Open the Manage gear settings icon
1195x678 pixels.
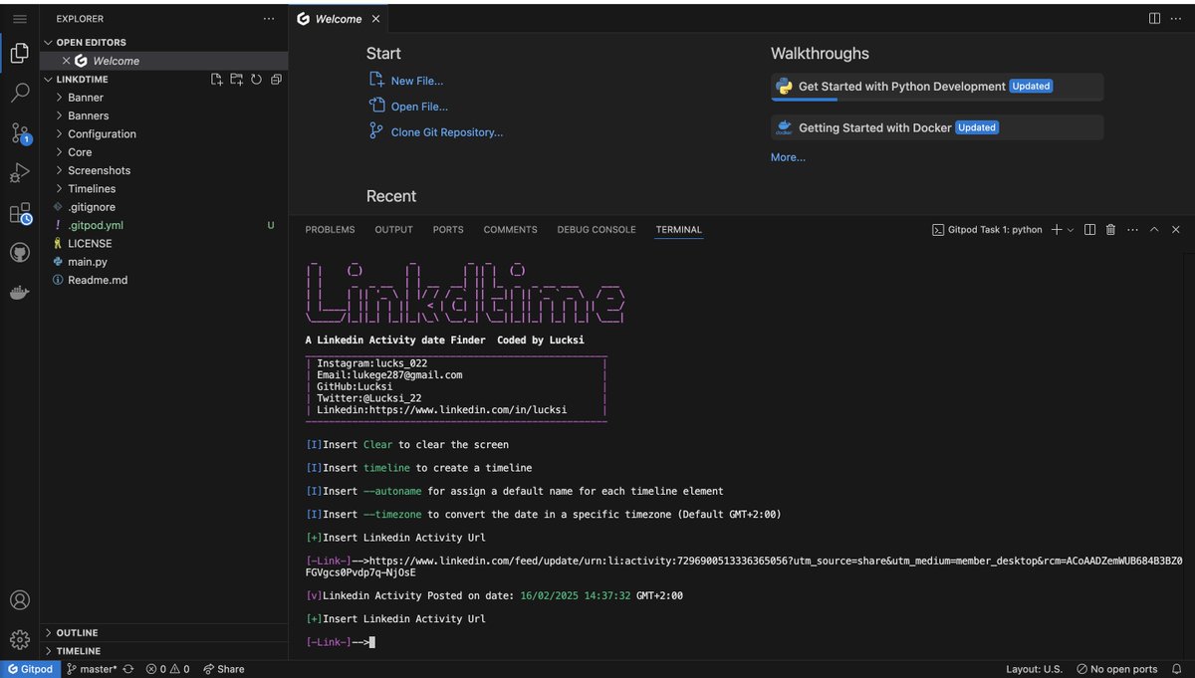19,640
